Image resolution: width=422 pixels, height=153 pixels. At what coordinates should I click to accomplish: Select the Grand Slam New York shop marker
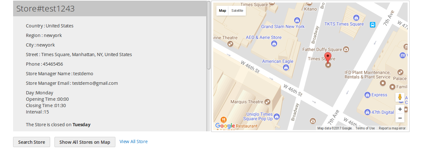[297, 20]
